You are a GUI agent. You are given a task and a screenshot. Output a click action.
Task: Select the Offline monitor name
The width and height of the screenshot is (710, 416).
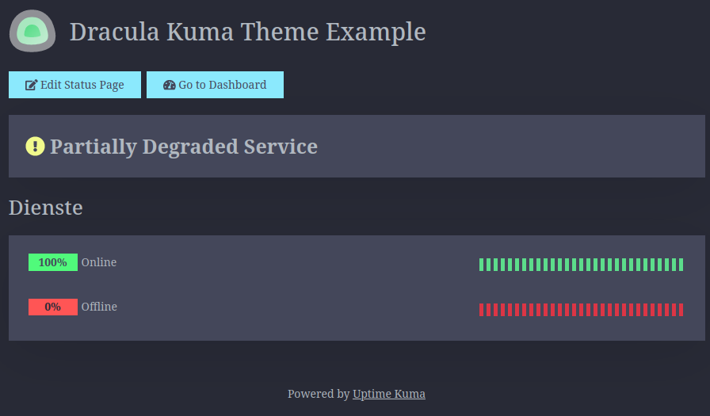(99, 307)
